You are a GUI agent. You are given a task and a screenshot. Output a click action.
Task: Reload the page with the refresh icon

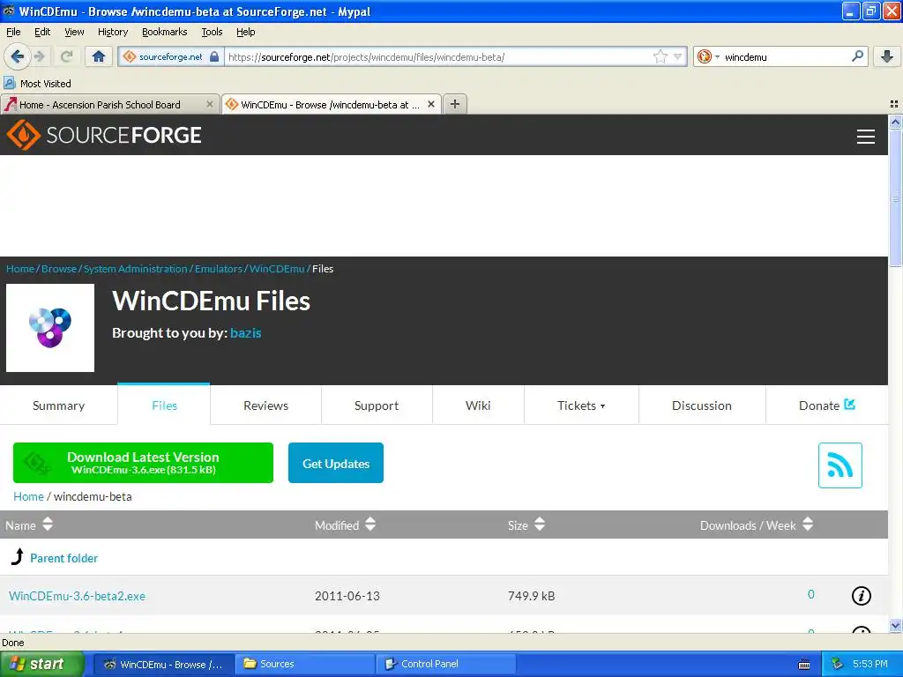[x=66, y=56]
